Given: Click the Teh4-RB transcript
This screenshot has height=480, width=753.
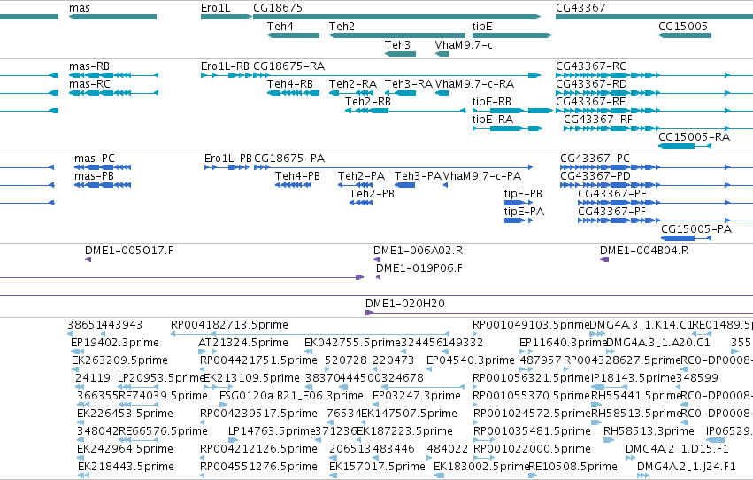Looking at the screenshot, I should coord(293,93).
